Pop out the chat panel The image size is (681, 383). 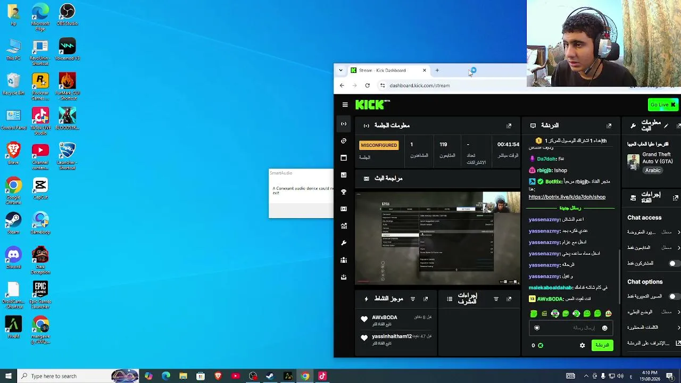pyautogui.click(x=609, y=126)
